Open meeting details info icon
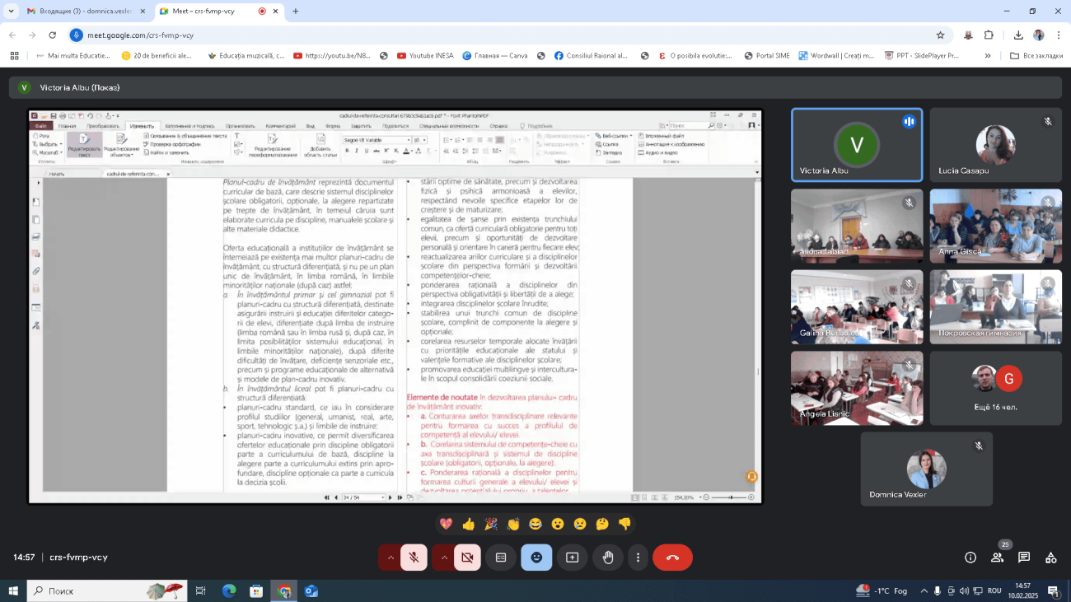 (970, 558)
